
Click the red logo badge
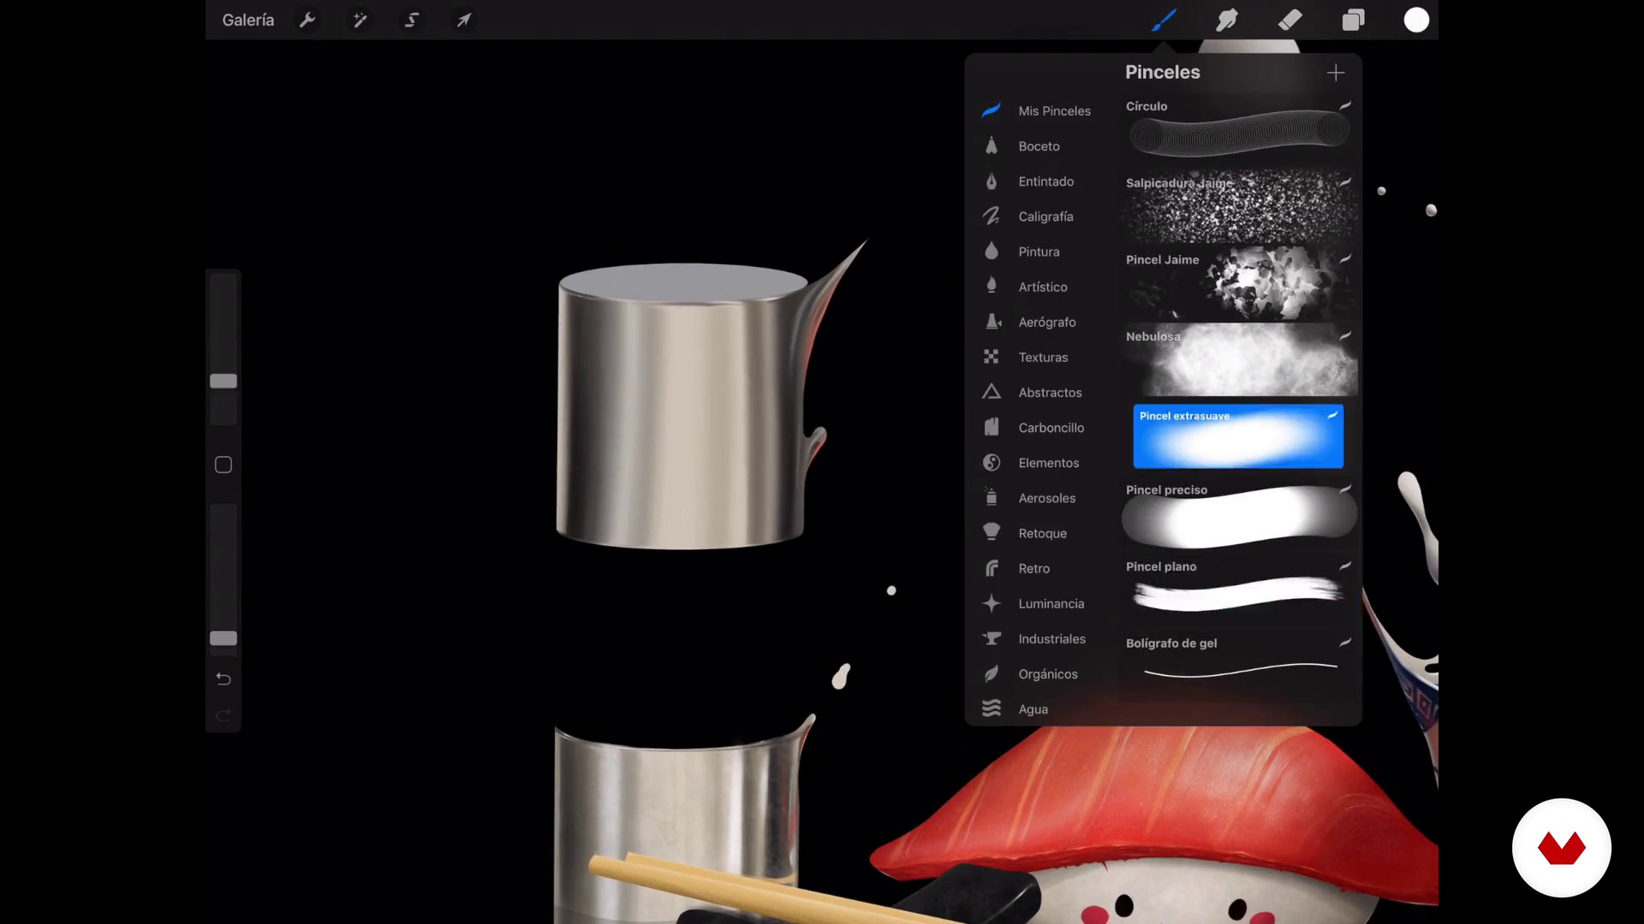1561,848
